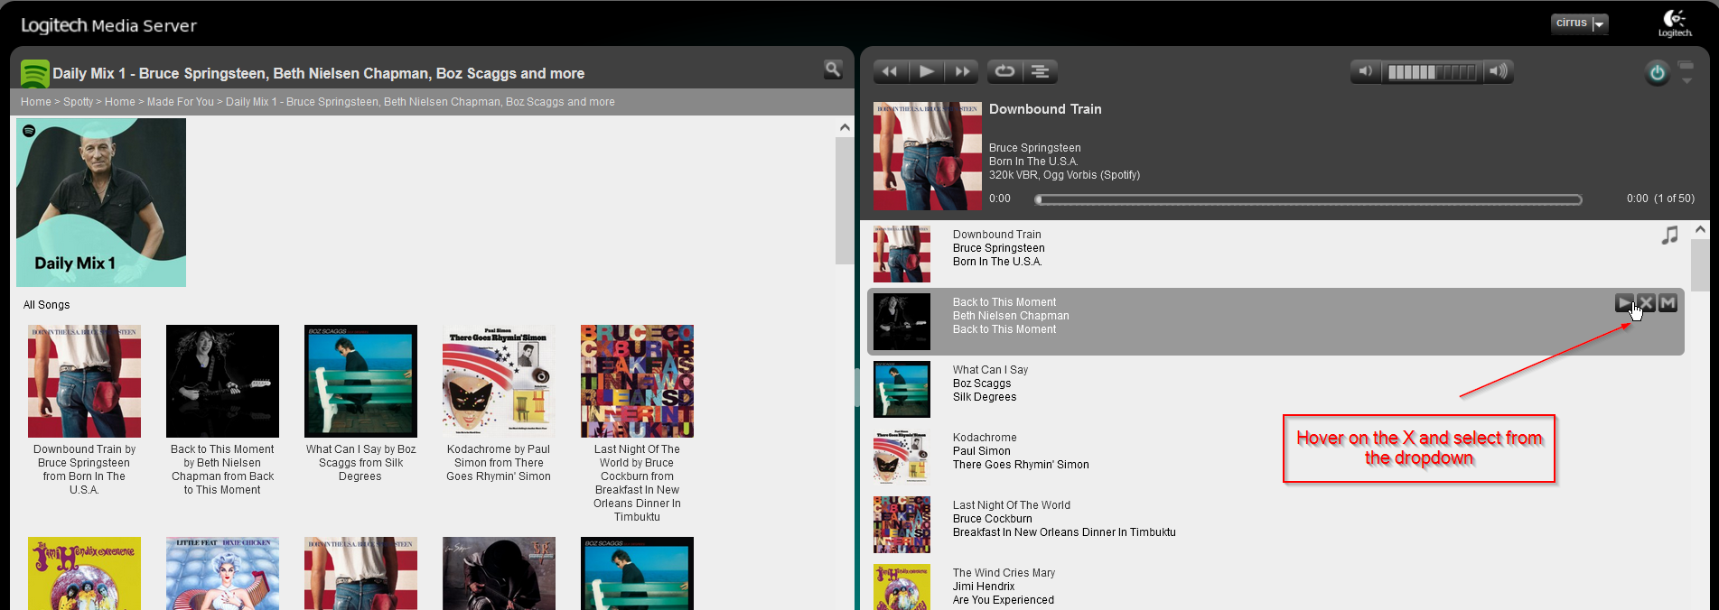Open Downbound Train album tile
Image resolution: width=1719 pixels, height=610 pixels.
coord(84,381)
